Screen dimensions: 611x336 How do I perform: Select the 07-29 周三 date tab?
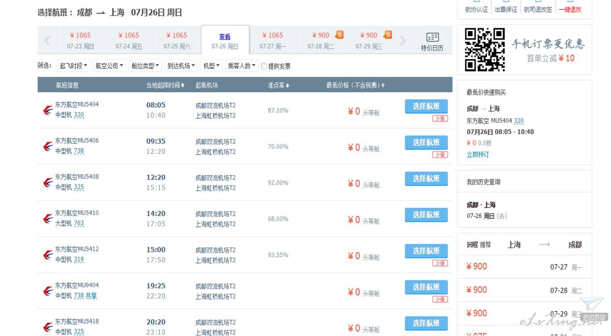[369, 40]
